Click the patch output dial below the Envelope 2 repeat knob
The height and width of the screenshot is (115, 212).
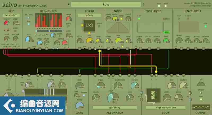(x=181, y=49)
